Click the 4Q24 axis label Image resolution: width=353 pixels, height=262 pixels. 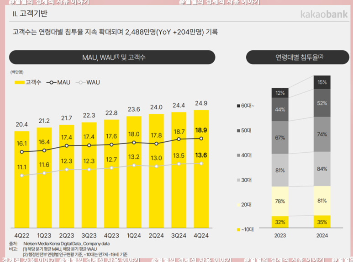[201, 235]
